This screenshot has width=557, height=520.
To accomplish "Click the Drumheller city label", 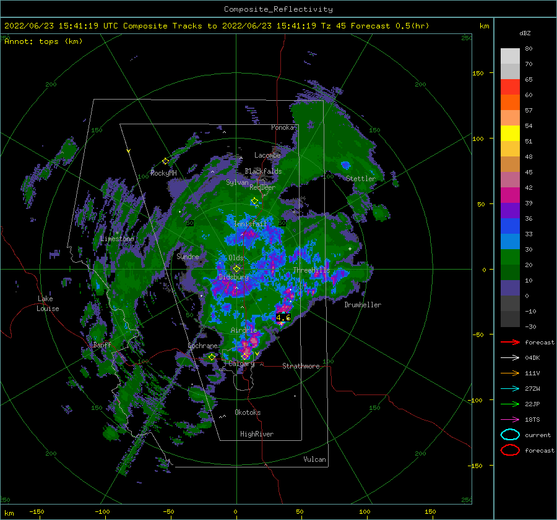I will 363,305.
